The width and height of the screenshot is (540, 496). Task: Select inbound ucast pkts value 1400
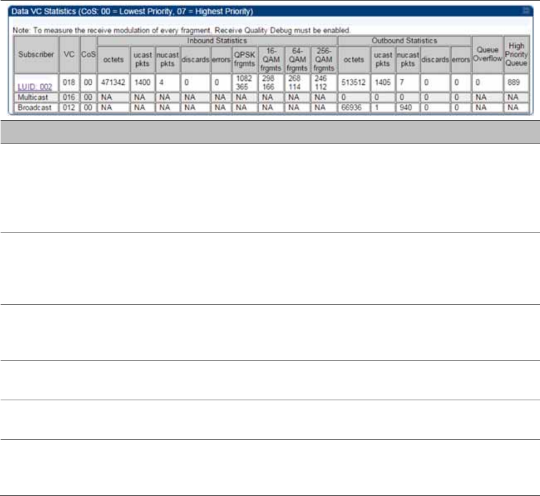[x=142, y=82]
